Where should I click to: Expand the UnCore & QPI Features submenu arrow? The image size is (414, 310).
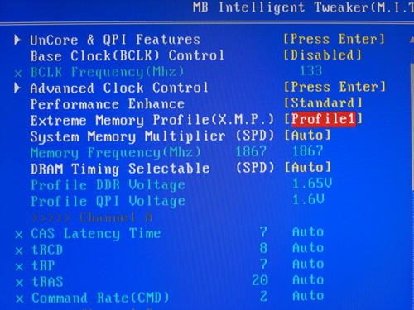(17, 40)
